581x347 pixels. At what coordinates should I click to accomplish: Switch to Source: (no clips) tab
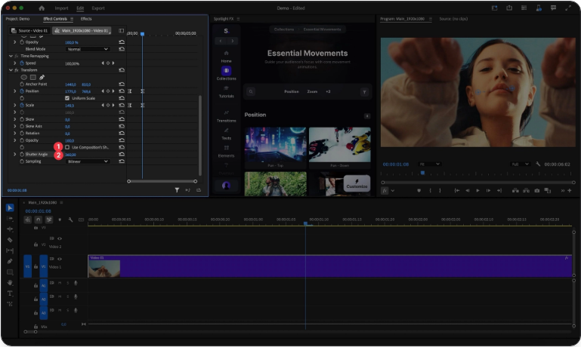[453, 19]
